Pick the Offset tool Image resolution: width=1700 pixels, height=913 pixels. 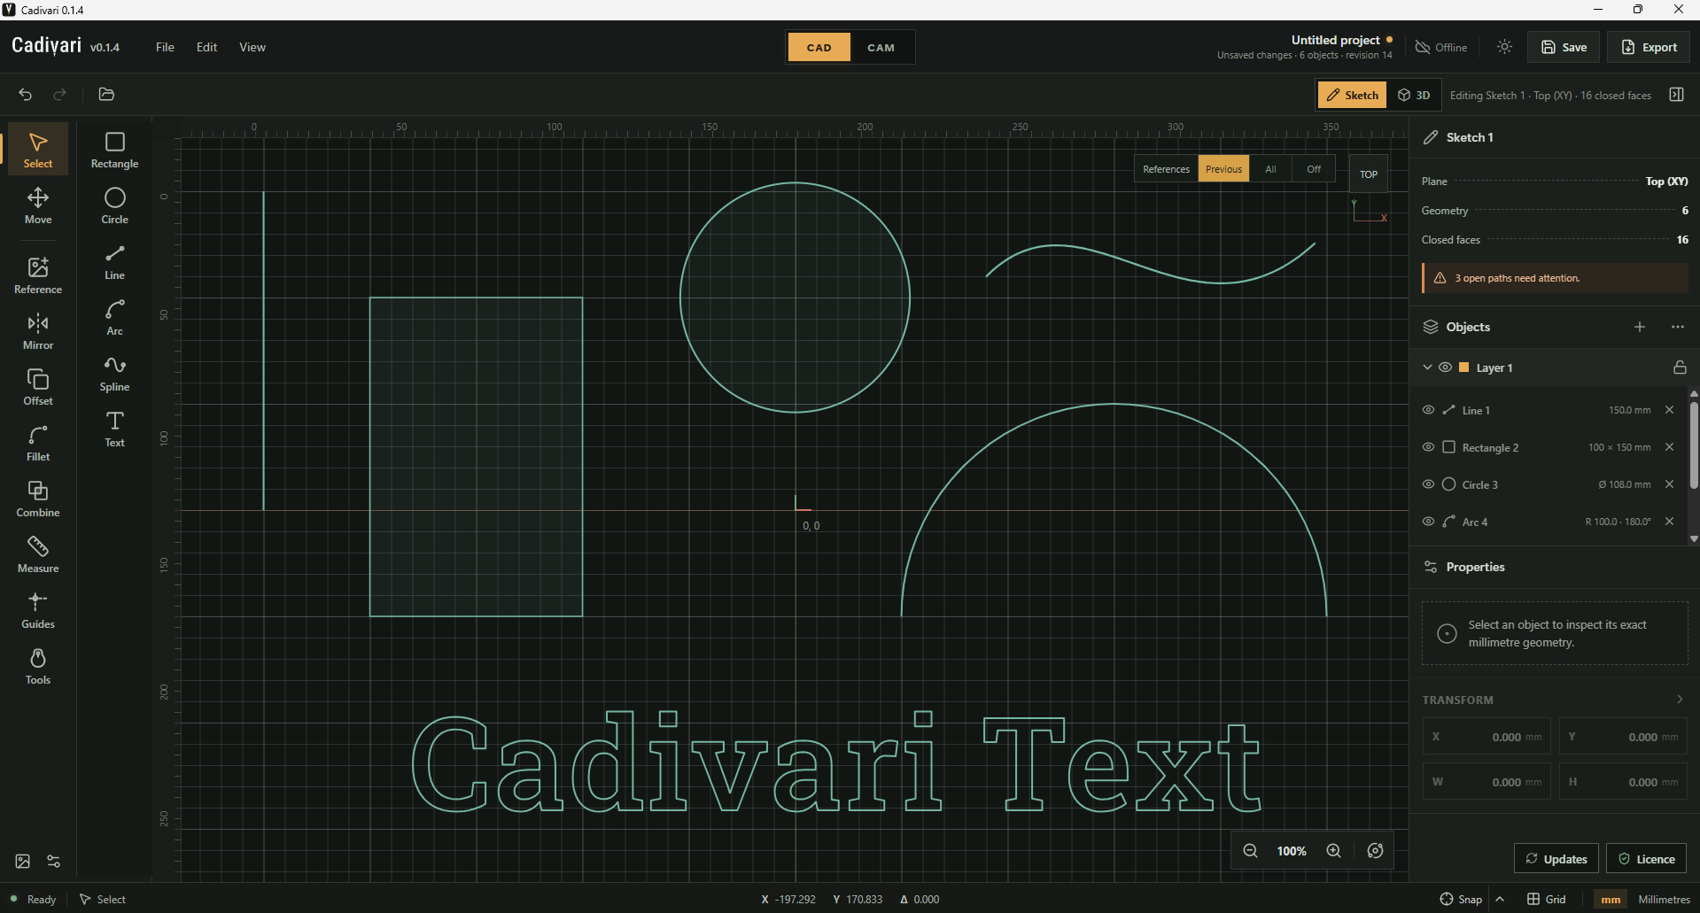click(x=38, y=387)
